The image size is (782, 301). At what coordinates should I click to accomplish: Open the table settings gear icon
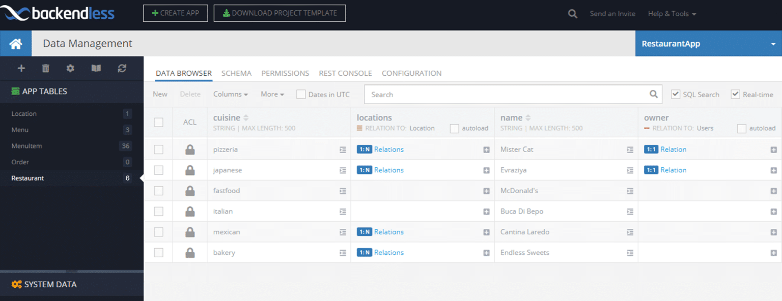pyautogui.click(x=70, y=68)
